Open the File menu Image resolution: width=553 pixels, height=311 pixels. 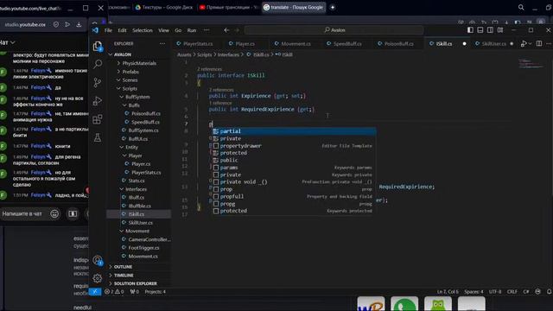pyautogui.click(x=108, y=30)
